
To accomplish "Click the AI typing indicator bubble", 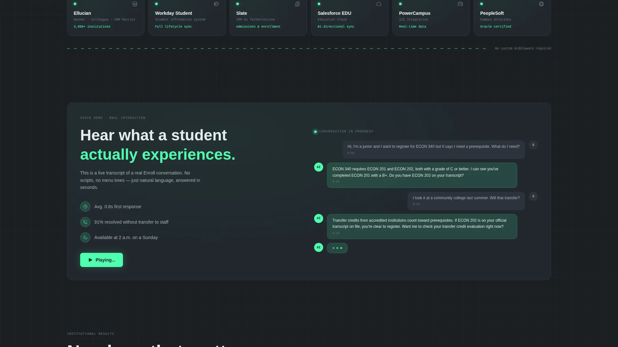I will (337, 248).
